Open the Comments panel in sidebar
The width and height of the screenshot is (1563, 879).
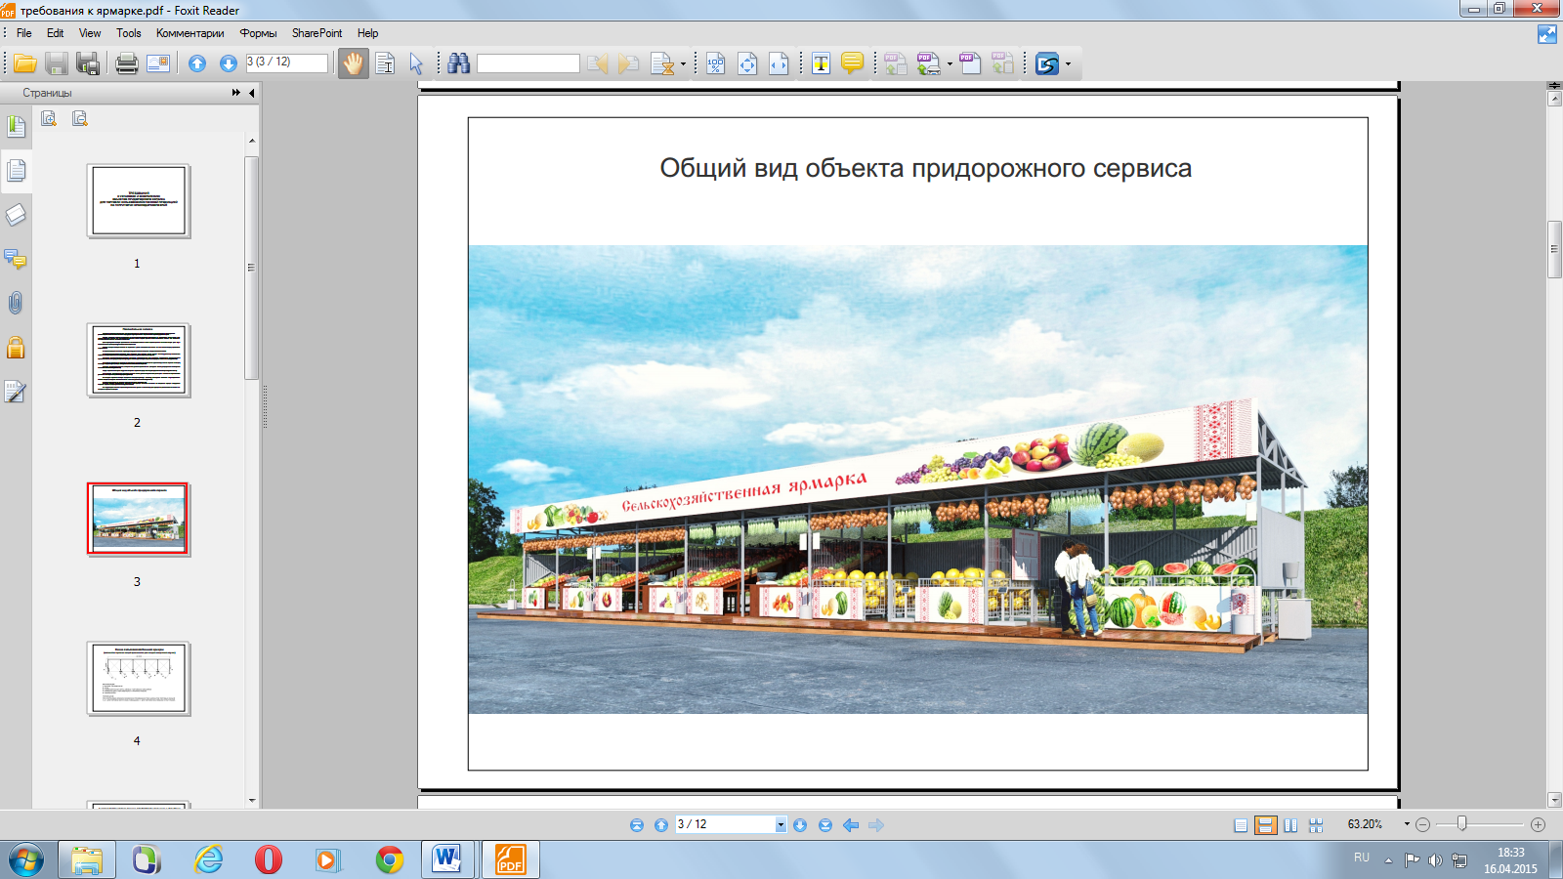[16, 259]
